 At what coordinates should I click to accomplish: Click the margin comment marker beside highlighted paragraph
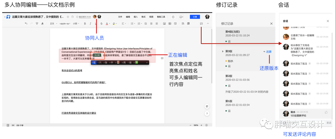click(162, 58)
